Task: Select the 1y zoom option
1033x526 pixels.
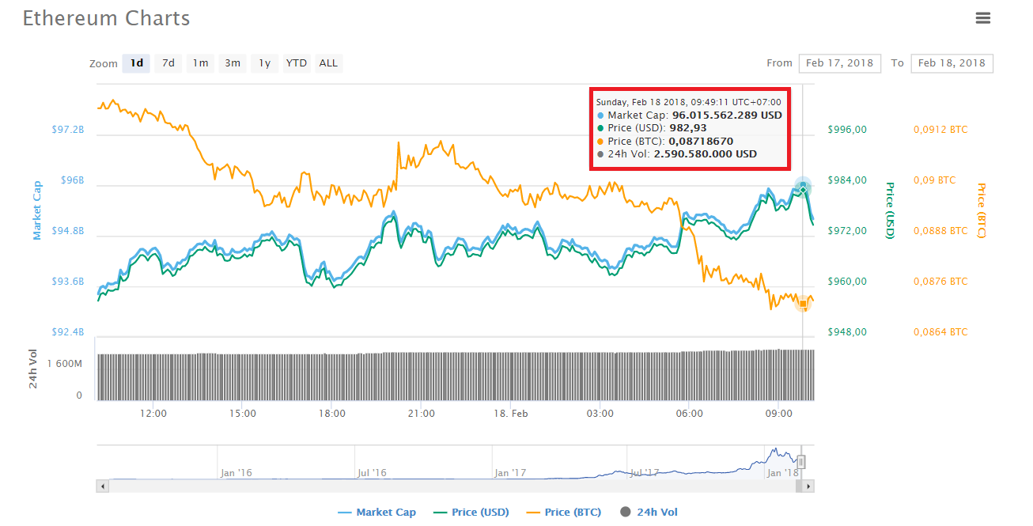Action: (264, 63)
